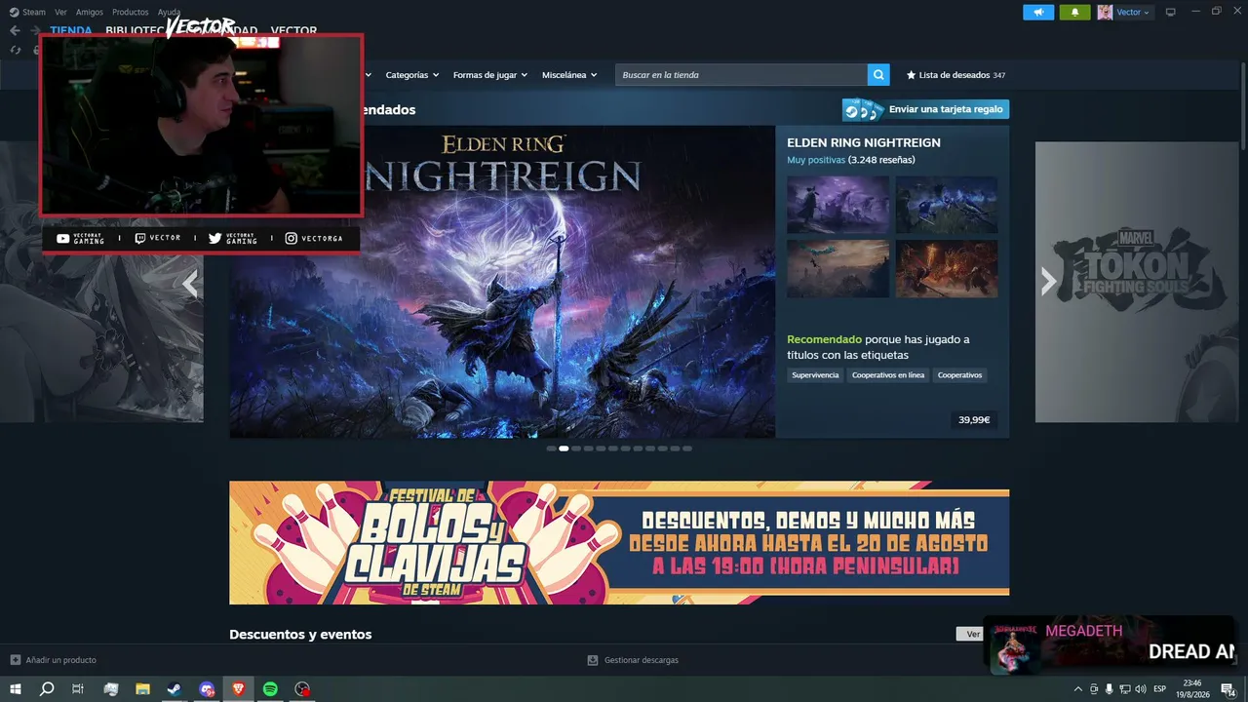Click the Vector profile avatar picture
The image size is (1248, 702).
pyautogui.click(x=1105, y=12)
